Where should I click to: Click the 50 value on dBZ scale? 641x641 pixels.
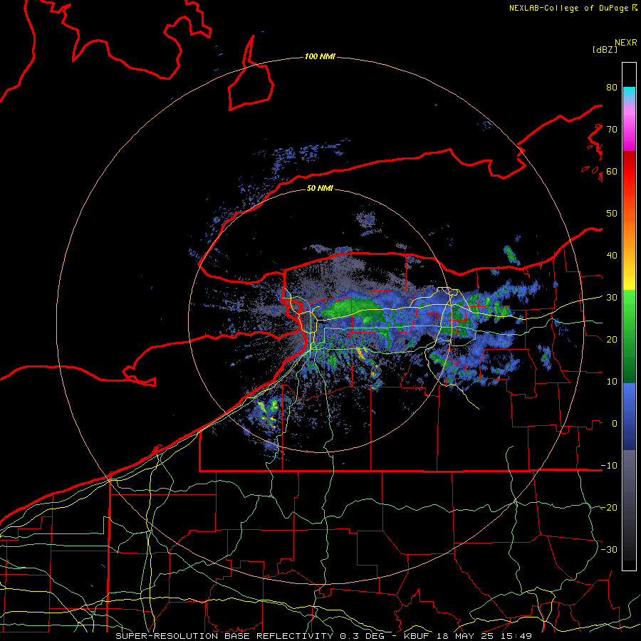(612, 214)
